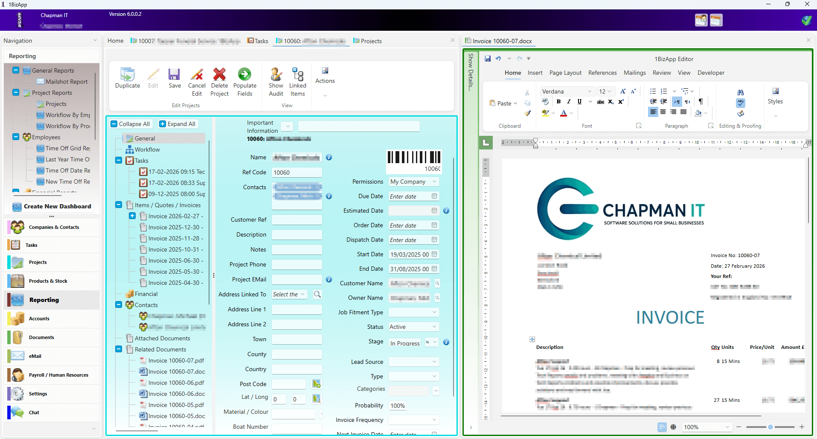Select the Workflow tree item
The height and width of the screenshot is (439, 817).
[x=147, y=149]
